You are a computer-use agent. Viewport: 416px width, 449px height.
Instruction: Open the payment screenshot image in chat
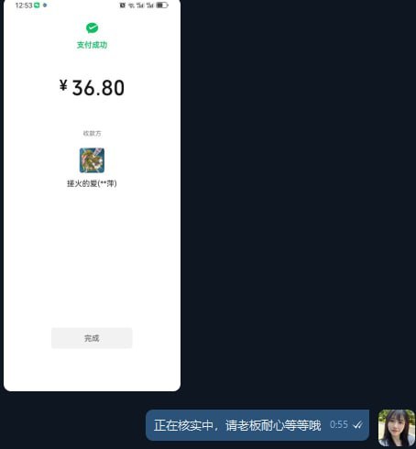pyautogui.click(x=92, y=195)
